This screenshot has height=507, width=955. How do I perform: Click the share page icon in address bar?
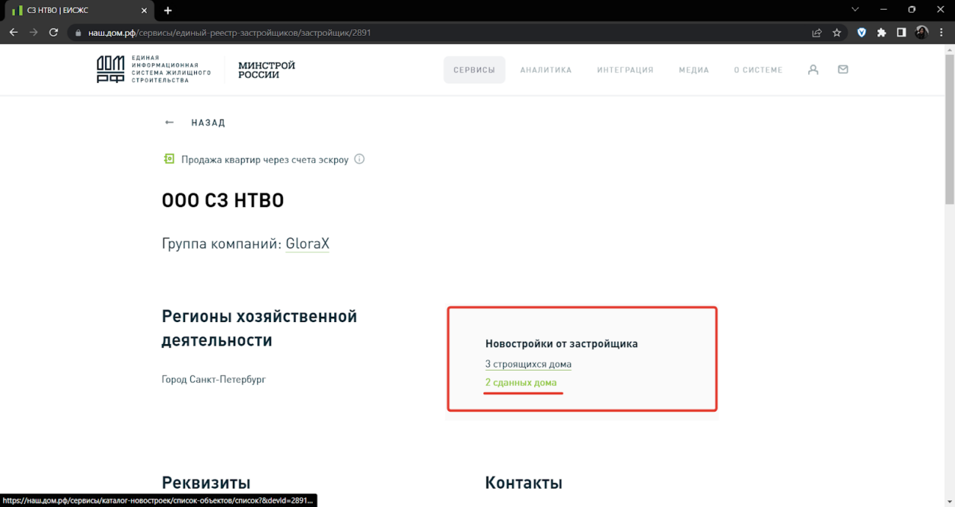click(817, 32)
